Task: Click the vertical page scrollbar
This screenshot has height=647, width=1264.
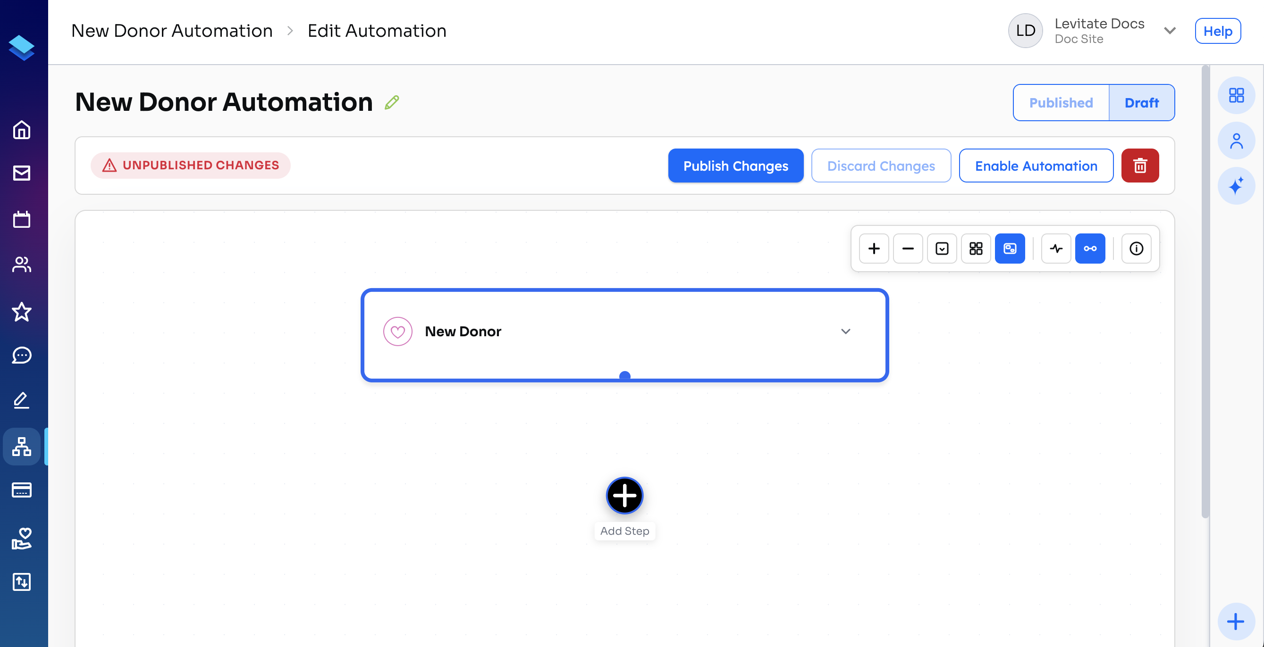Action: (x=1205, y=291)
